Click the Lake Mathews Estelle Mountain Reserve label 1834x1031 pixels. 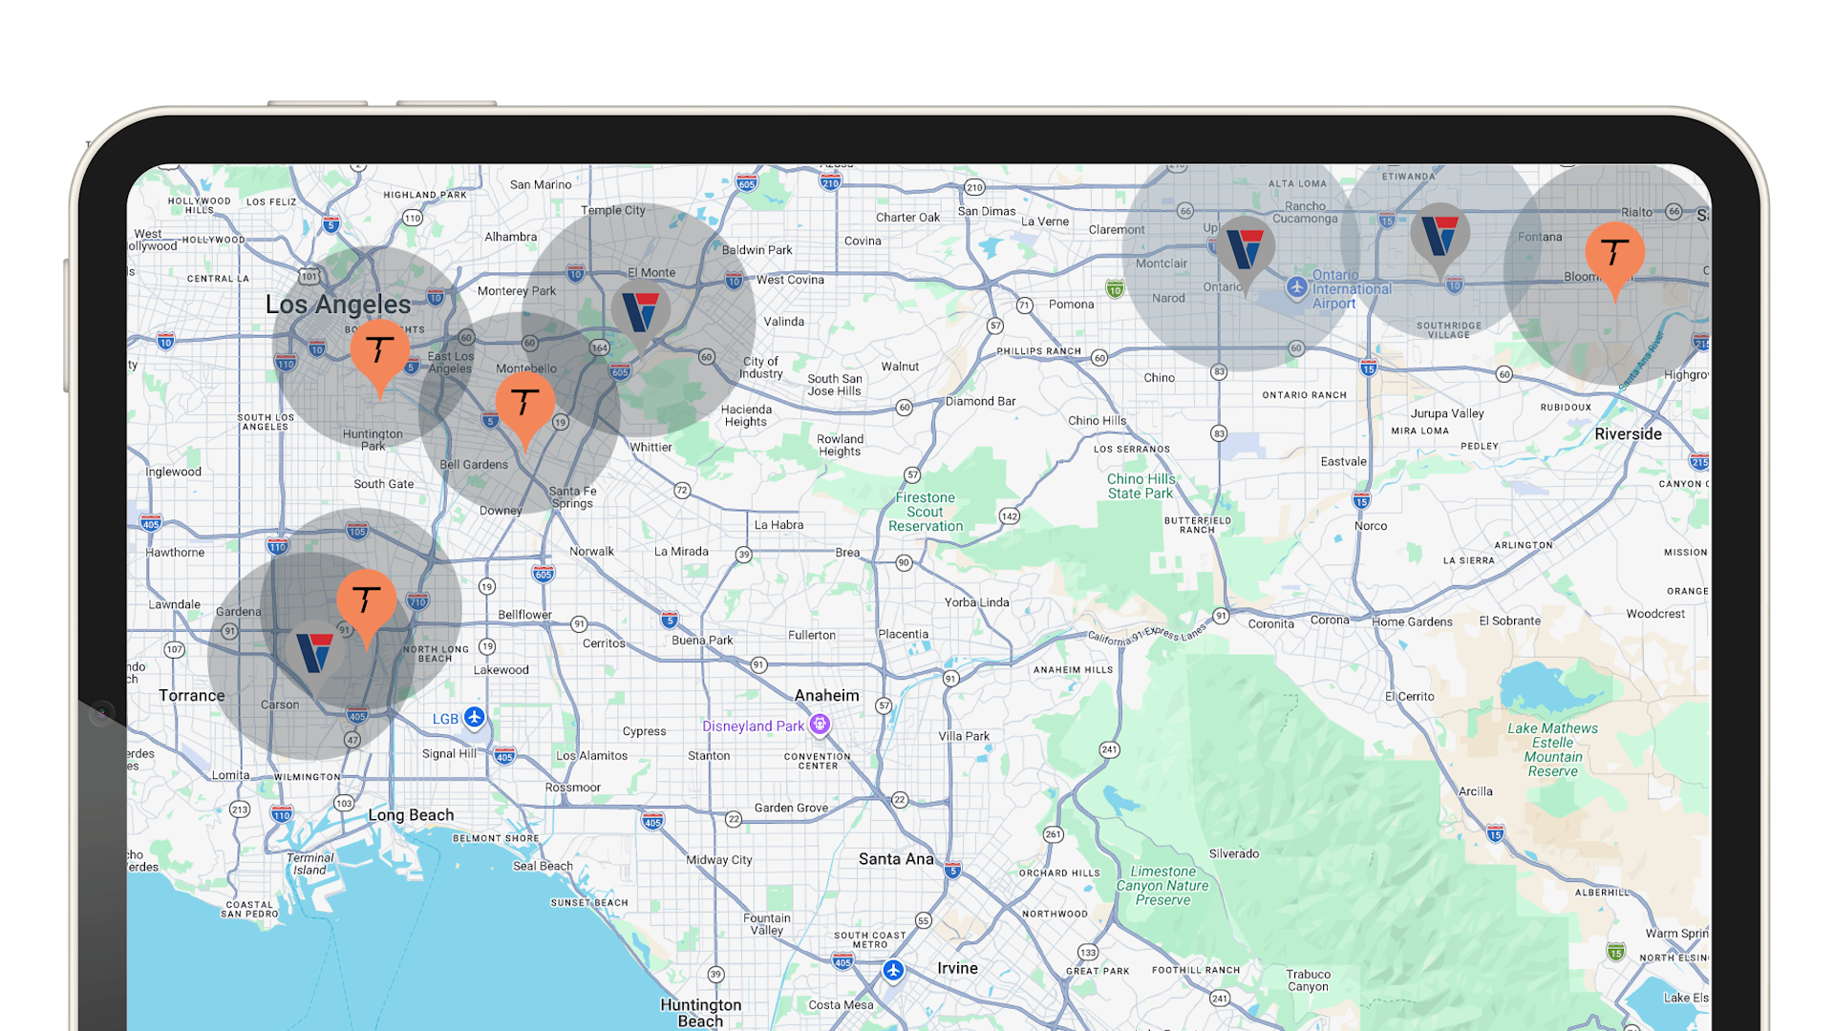pyautogui.click(x=1552, y=749)
